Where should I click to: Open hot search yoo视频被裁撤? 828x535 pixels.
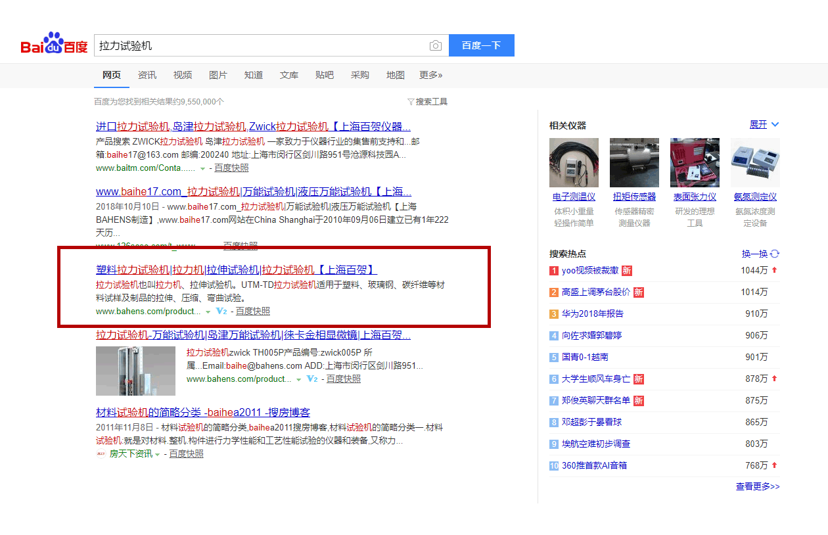(590, 270)
